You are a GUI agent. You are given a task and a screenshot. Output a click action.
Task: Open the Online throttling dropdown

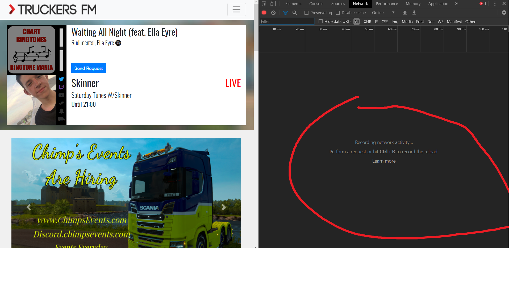pos(383,13)
